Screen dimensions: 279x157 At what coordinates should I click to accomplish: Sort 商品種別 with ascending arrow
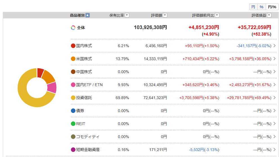click(88, 15)
